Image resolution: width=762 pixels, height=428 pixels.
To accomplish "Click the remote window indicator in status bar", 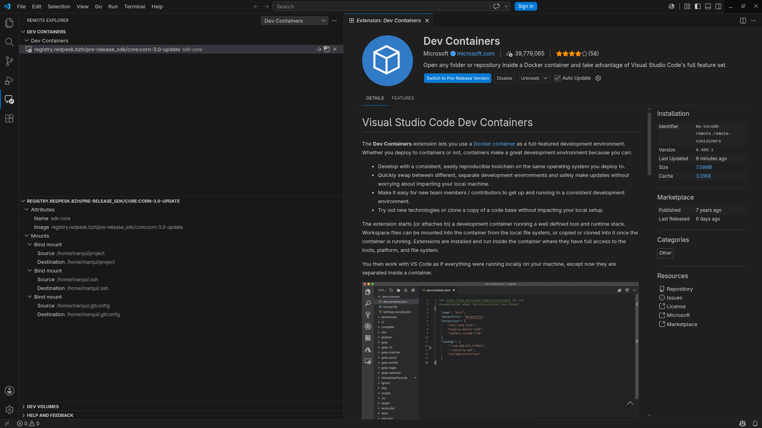I will (x=7, y=424).
